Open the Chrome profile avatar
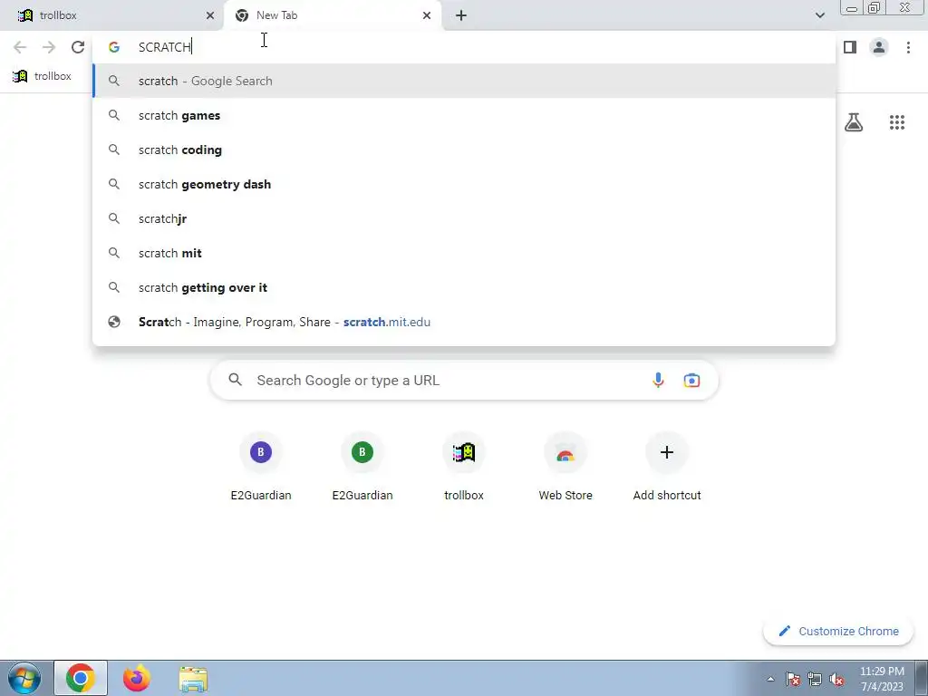The height and width of the screenshot is (696, 928). 879,47
